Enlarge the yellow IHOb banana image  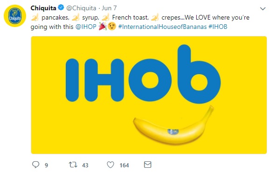[x=149, y=95]
